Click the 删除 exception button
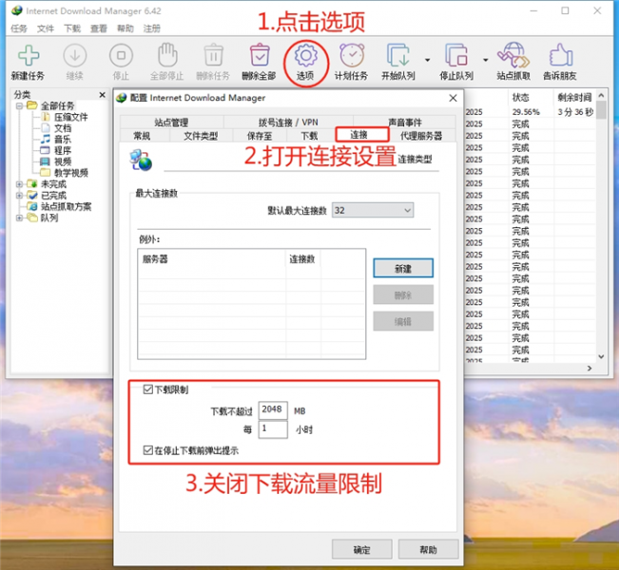The image size is (619, 570). tap(403, 294)
